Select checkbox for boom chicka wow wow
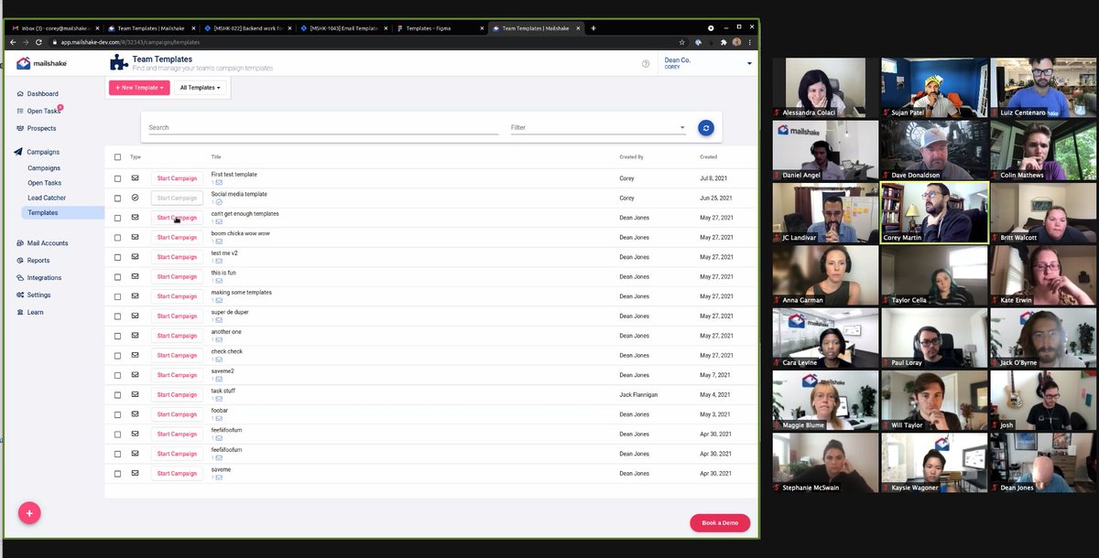This screenshot has width=1099, height=558. pyautogui.click(x=117, y=237)
